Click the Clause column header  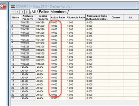pyautogui.click(x=116, y=18)
